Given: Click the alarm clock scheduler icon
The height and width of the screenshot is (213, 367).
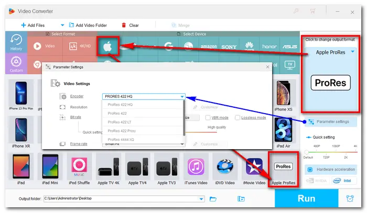Looking at the screenshot, I should 350,198.
